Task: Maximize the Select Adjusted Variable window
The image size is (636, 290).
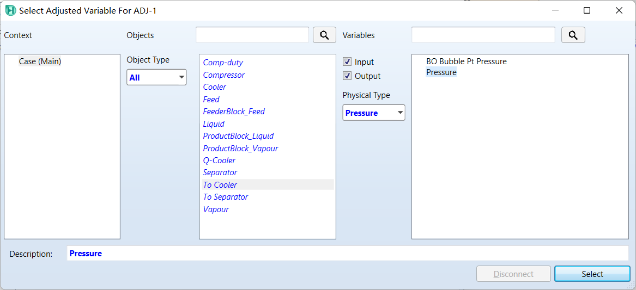Action: click(x=586, y=10)
